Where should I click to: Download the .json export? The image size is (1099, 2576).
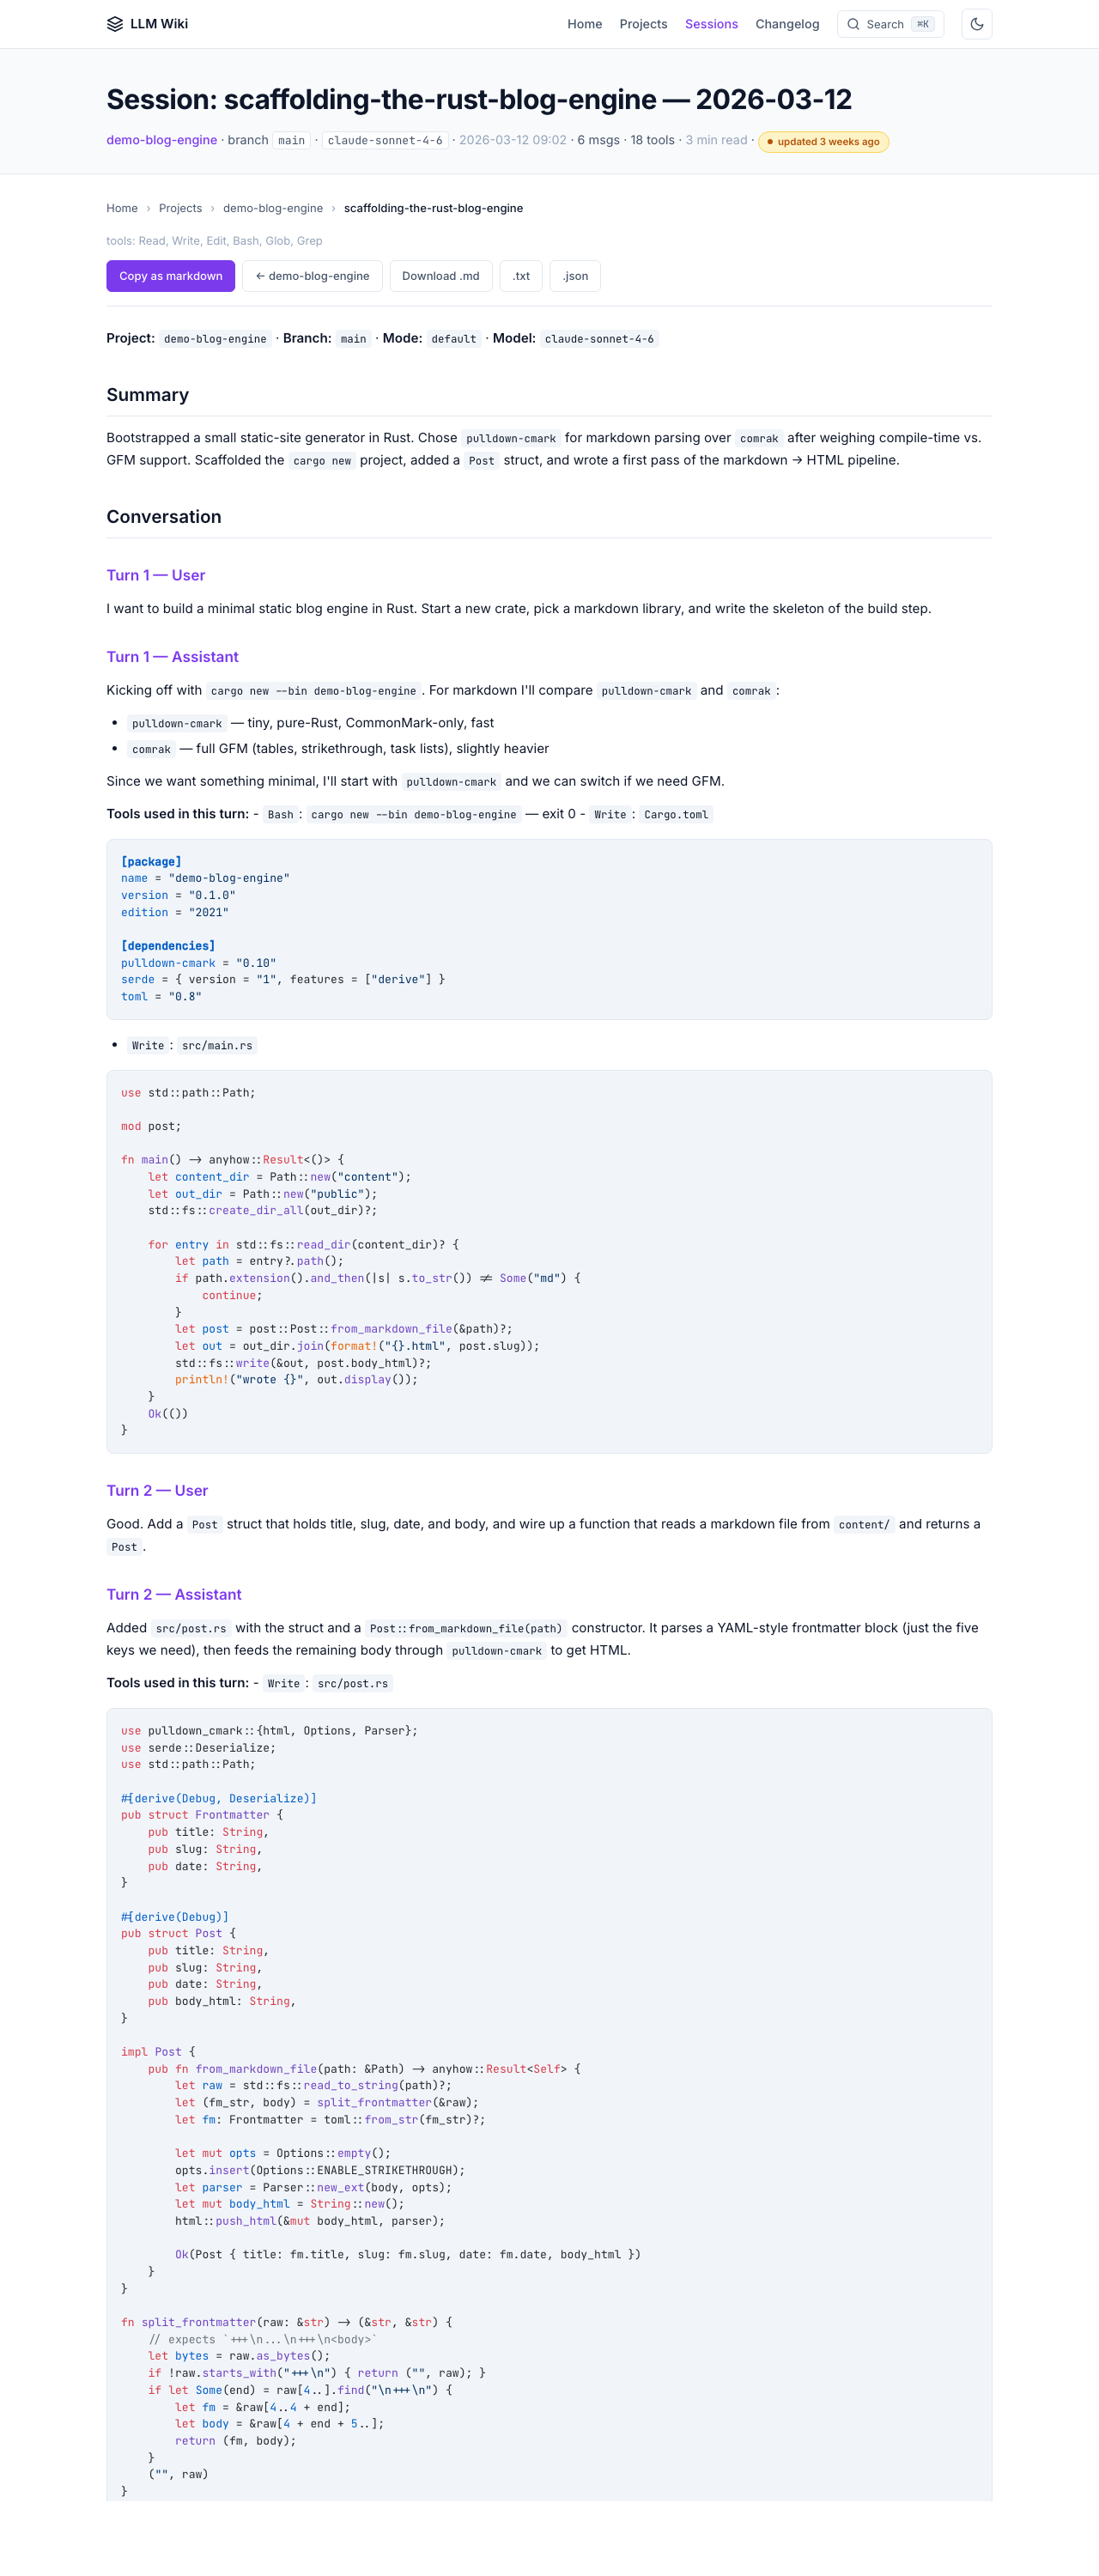[575, 275]
